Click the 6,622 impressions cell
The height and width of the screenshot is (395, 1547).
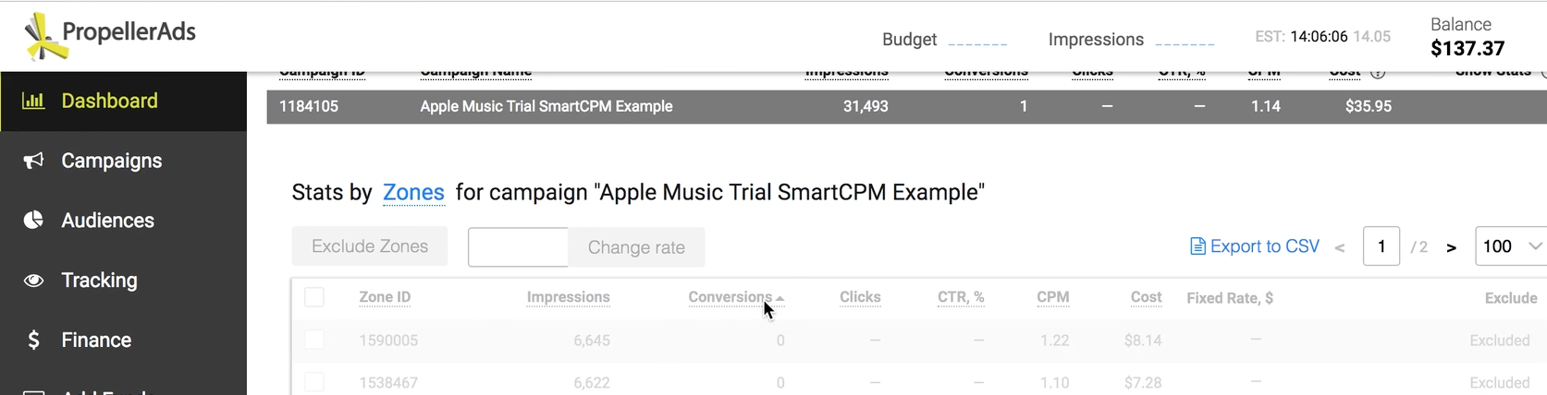(592, 383)
